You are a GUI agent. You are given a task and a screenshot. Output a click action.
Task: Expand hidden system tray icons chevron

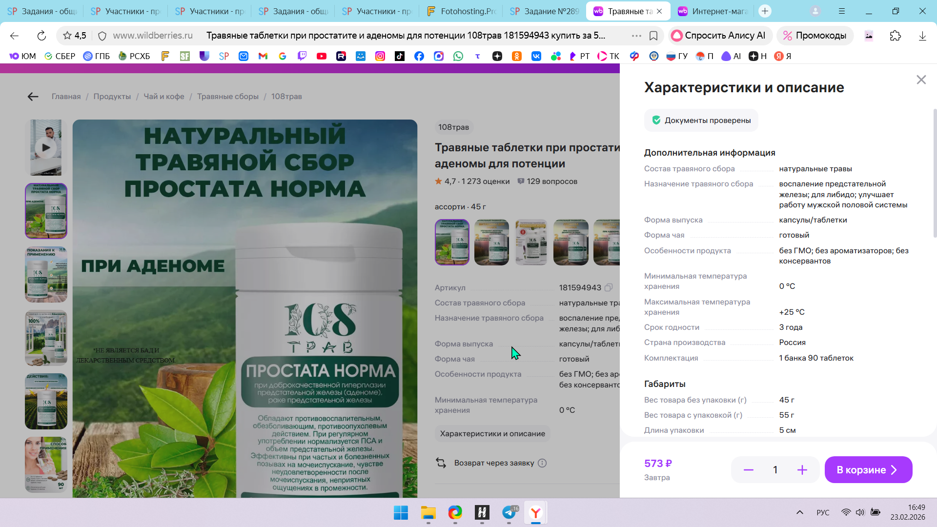799,512
